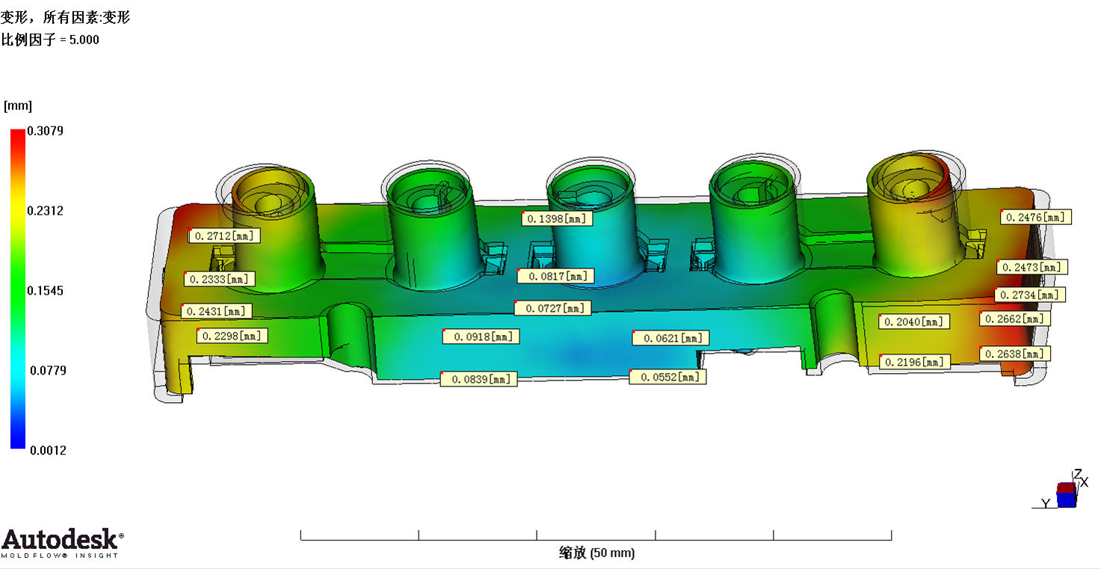Click the 0.2040 mm deformation label

[x=915, y=322]
